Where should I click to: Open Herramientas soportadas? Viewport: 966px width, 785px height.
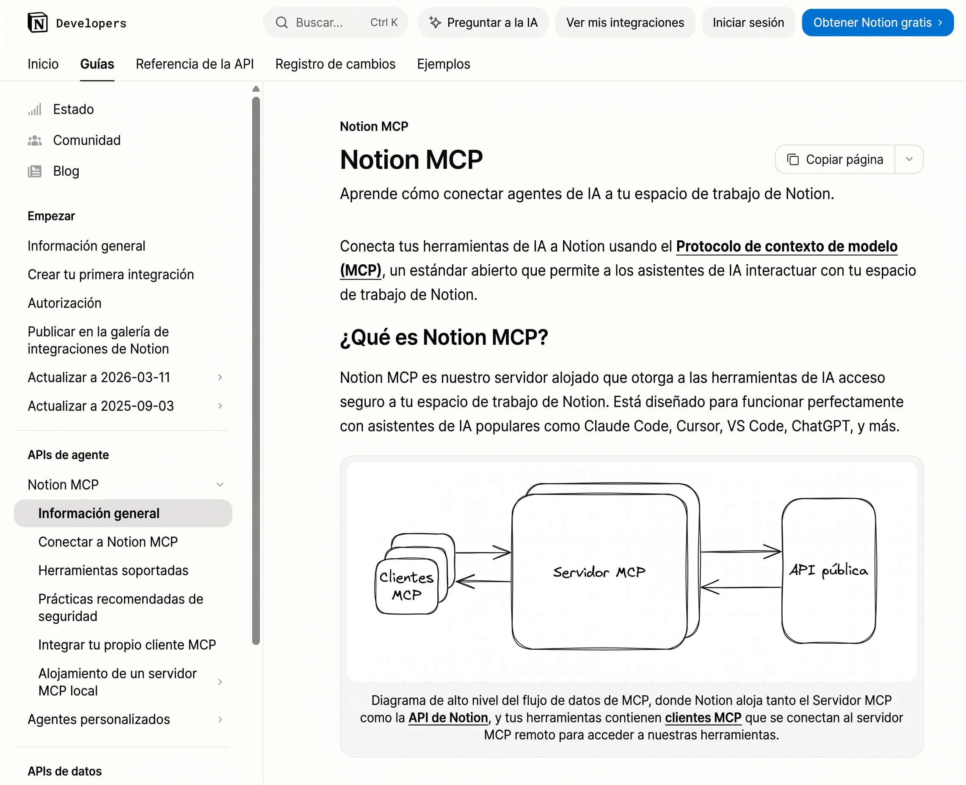(113, 570)
